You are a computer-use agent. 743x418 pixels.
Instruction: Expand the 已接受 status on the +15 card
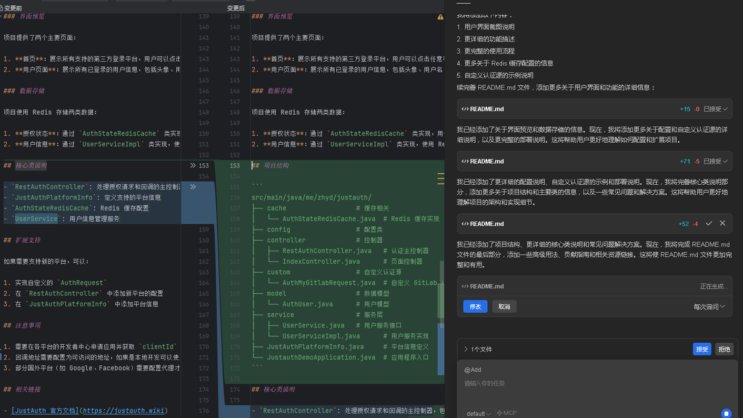coord(716,109)
